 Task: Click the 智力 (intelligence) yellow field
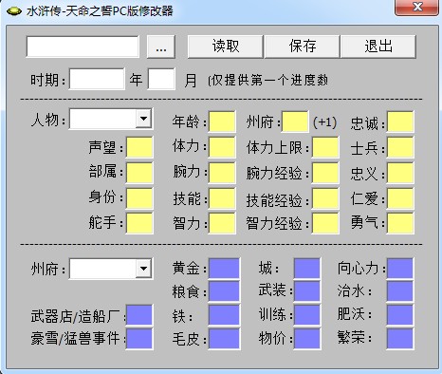[x=222, y=223]
